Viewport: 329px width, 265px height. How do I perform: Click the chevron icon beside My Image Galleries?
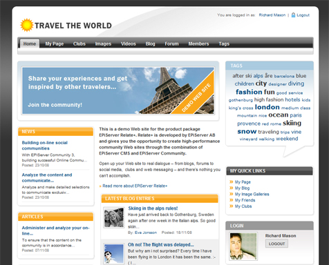pos(232,194)
